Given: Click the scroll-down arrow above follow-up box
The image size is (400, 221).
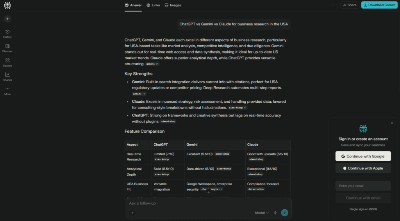Looking at the screenshot, I should coord(209,192).
